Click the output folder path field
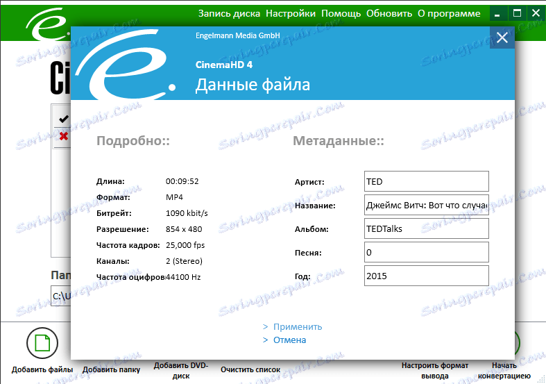This screenshot has height=384, width=546. coord(61,297)
